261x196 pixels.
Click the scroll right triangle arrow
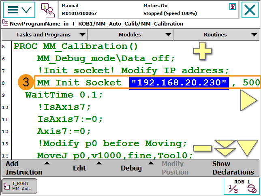(248, 100)
